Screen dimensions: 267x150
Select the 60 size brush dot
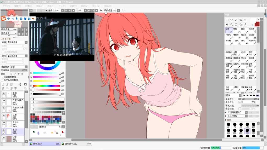coord(228,125)
